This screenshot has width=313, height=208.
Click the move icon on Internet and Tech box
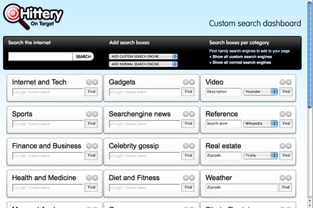point(89,82)
